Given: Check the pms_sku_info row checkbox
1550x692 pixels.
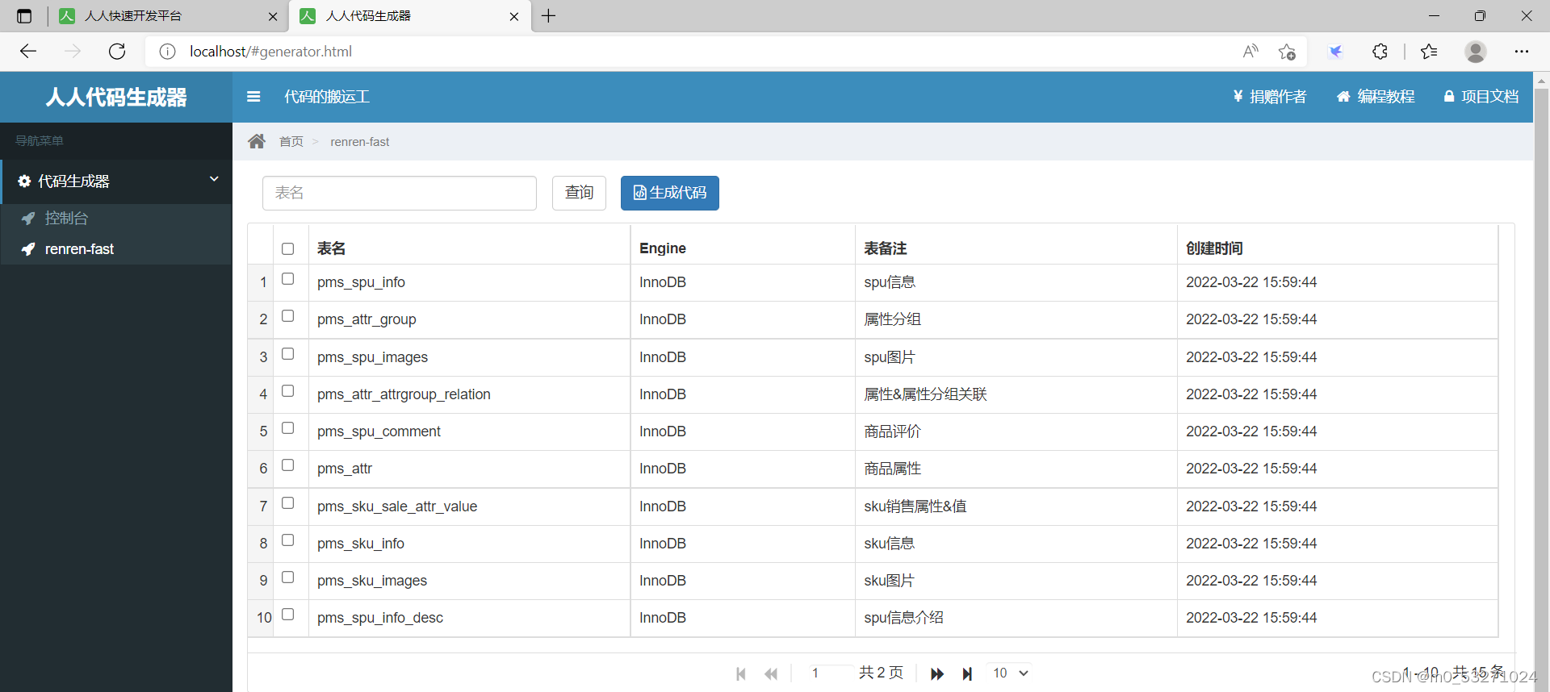Looking at the screenshot, I should [288, 540].
